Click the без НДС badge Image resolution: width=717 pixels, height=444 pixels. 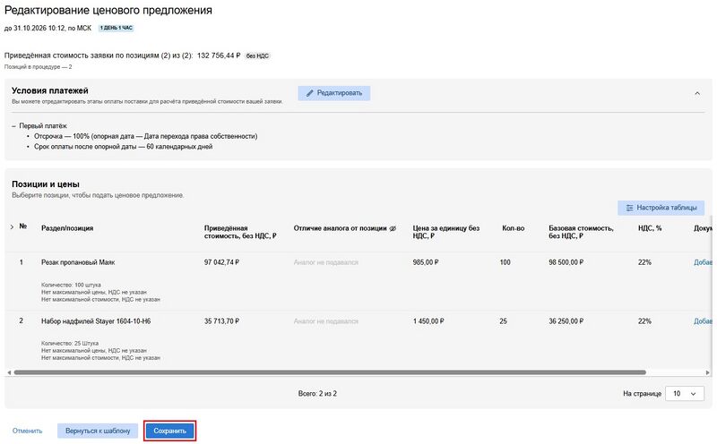pyautogui.click(x=257, y=55)
